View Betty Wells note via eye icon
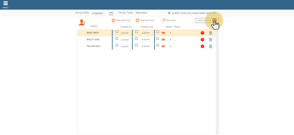The width and height of the screenshot is (294, 135). tap(163, 33)
